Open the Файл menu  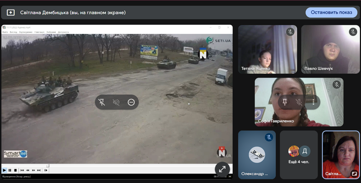(5, 32)
